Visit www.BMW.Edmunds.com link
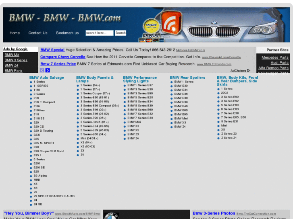Screen dimensions: 293x219 click(x=214, y=64)
